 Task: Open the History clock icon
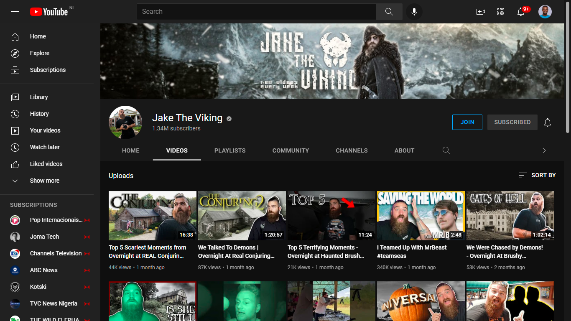click(x=15, y=114)
